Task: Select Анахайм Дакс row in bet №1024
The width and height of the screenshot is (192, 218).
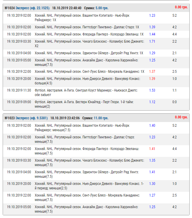Action: point(96,62)
